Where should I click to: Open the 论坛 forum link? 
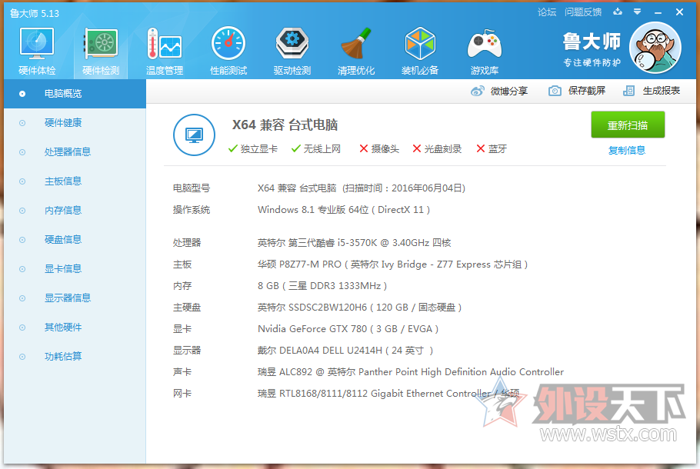click(x=546, y=12)
